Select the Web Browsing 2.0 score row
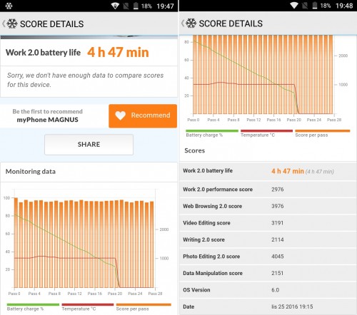Screen dimensions: 357x315 tap(268, 206)
